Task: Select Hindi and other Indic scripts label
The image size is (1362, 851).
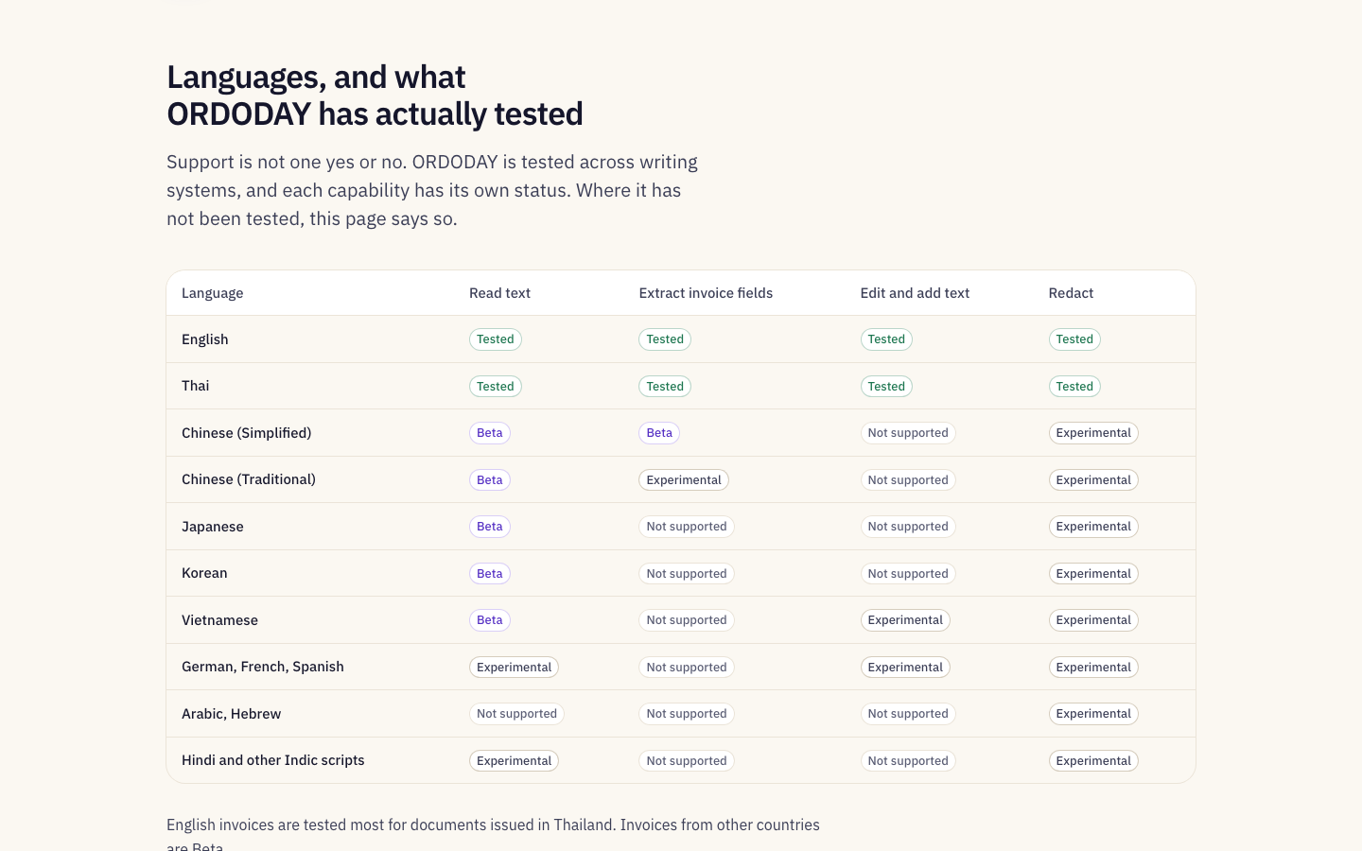Action: coord(273,760)
